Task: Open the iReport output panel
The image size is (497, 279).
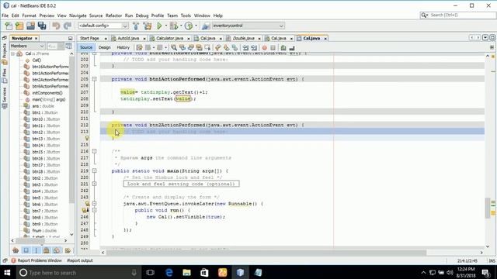Action: [x=80, y=260]
